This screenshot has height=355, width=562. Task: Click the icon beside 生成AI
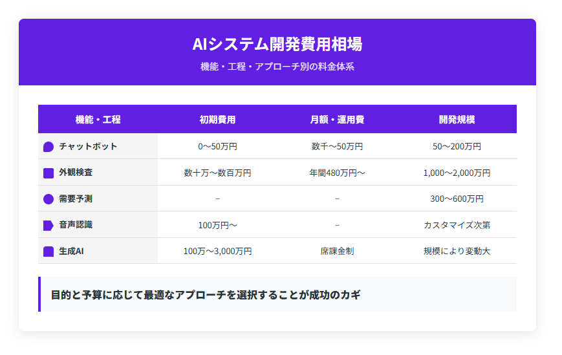[x=49, y=252]
